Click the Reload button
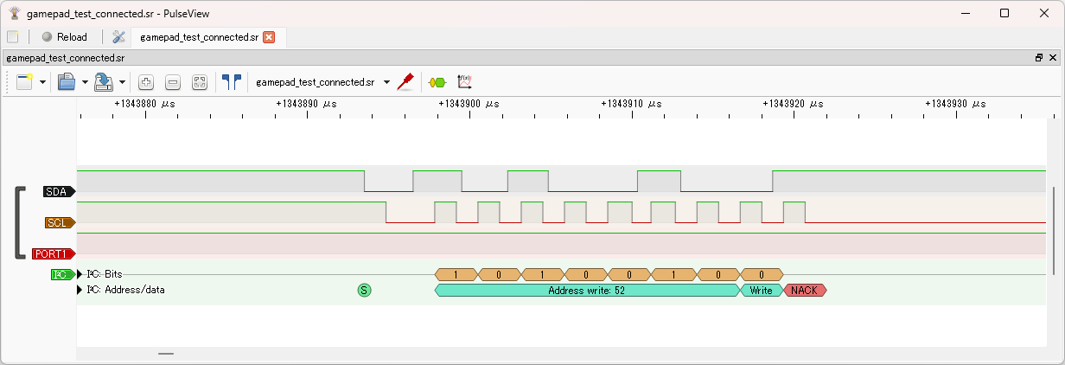This screenshot has height=365, width=1065. [x=64, y=37]
